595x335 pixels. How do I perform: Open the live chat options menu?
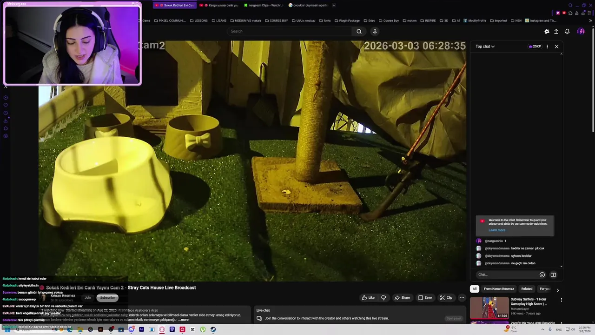pos(547,47)
